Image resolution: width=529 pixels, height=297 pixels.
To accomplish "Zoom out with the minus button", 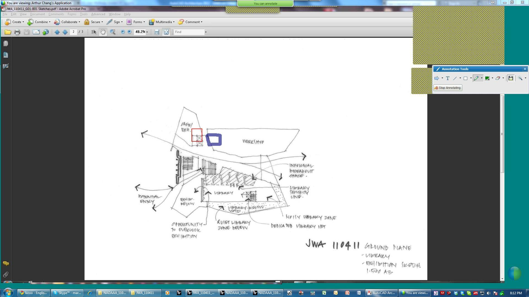I will tap(123, 32).
